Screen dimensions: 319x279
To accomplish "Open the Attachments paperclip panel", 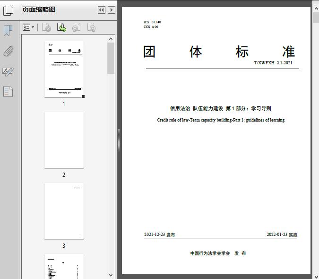I will 8,51.
